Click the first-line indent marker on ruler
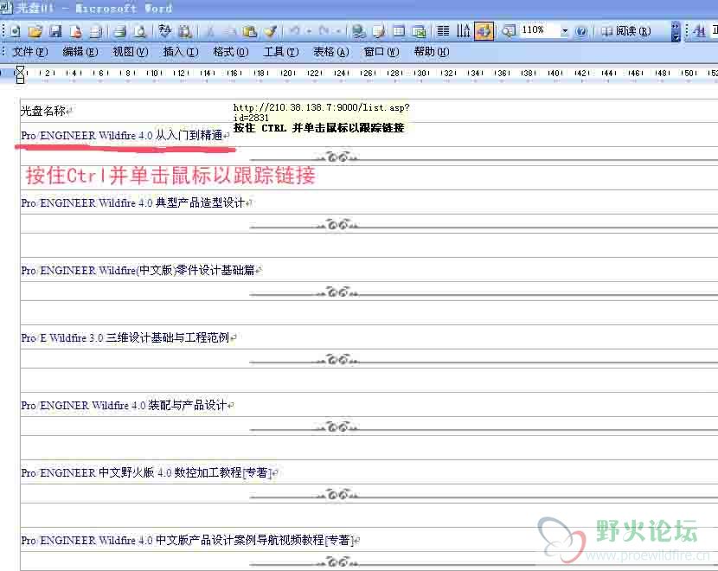 coord(20,69)
